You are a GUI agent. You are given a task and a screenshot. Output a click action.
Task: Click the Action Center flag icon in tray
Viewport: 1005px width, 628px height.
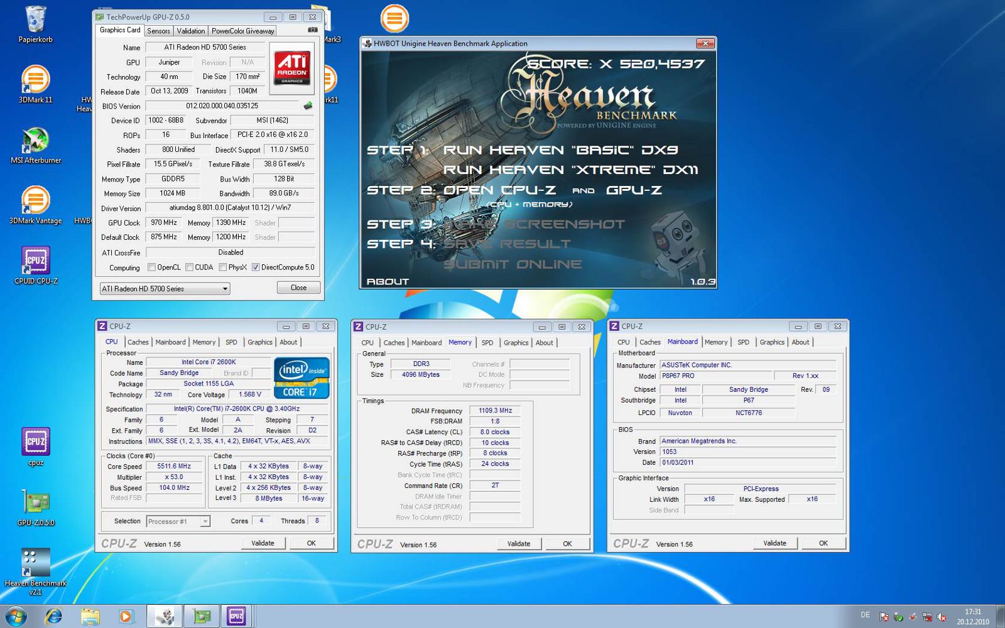[884, 617]
